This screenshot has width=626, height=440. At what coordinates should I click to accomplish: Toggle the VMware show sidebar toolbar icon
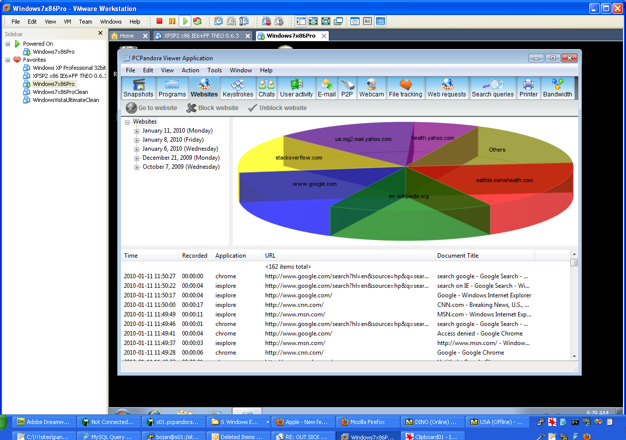(x=301, y=21)
